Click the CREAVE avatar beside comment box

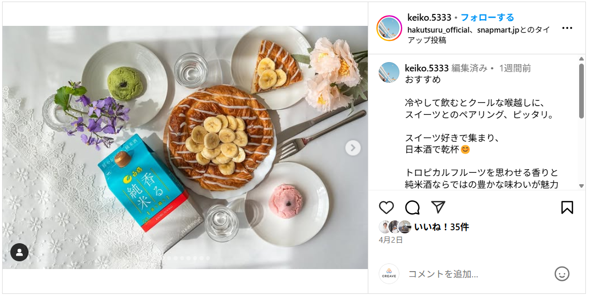[x=389, y=274]
